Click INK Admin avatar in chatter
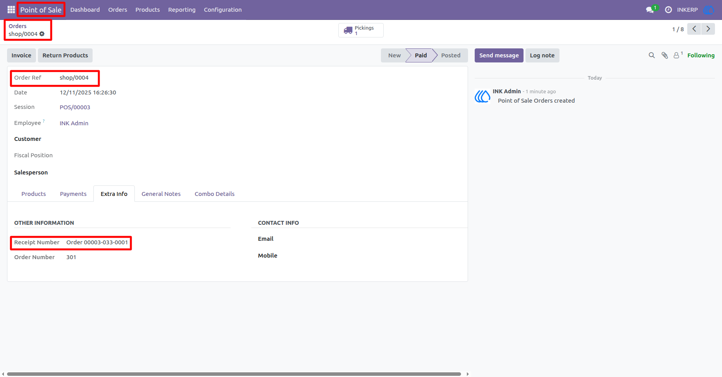 (x=483, y=96)
